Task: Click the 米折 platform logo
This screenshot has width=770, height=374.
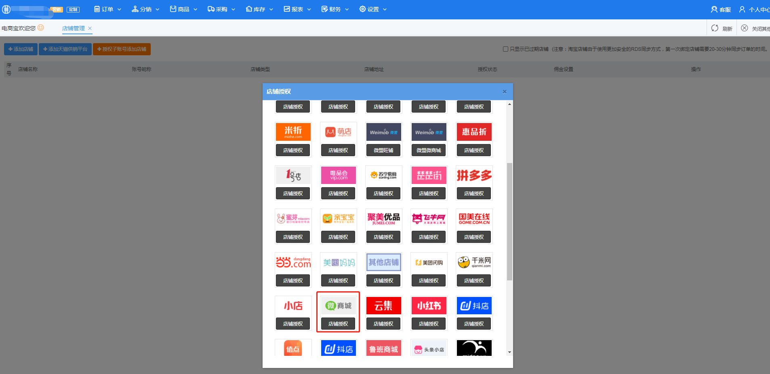Action: click(x=293, y=132)
